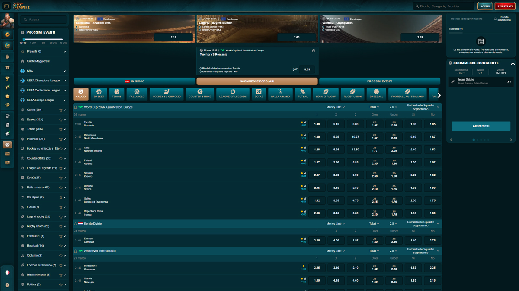Select the Futsal category icon
Screen dimensions: 519x291
tap(303, 94)
